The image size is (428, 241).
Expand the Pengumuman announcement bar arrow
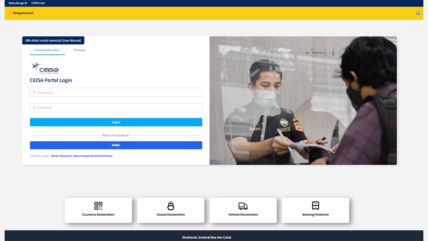click(418, 13)
